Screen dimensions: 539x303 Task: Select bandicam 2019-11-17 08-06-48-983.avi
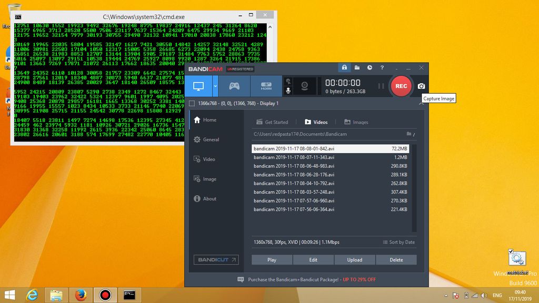coord(331,166)
